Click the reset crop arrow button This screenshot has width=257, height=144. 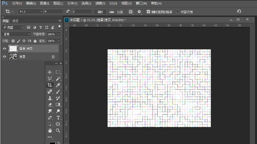click(x=239, y=11)
